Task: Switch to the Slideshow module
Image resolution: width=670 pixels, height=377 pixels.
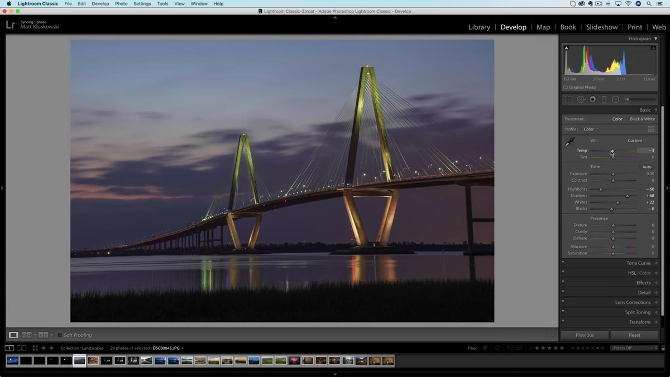Action: coord(602,27)
